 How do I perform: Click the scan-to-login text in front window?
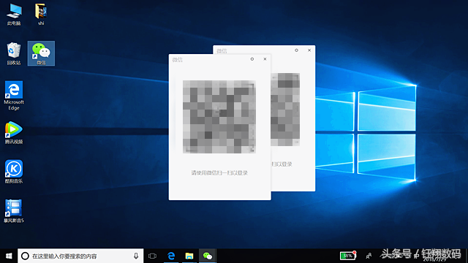pyautogui.click(x=219, y=172)
